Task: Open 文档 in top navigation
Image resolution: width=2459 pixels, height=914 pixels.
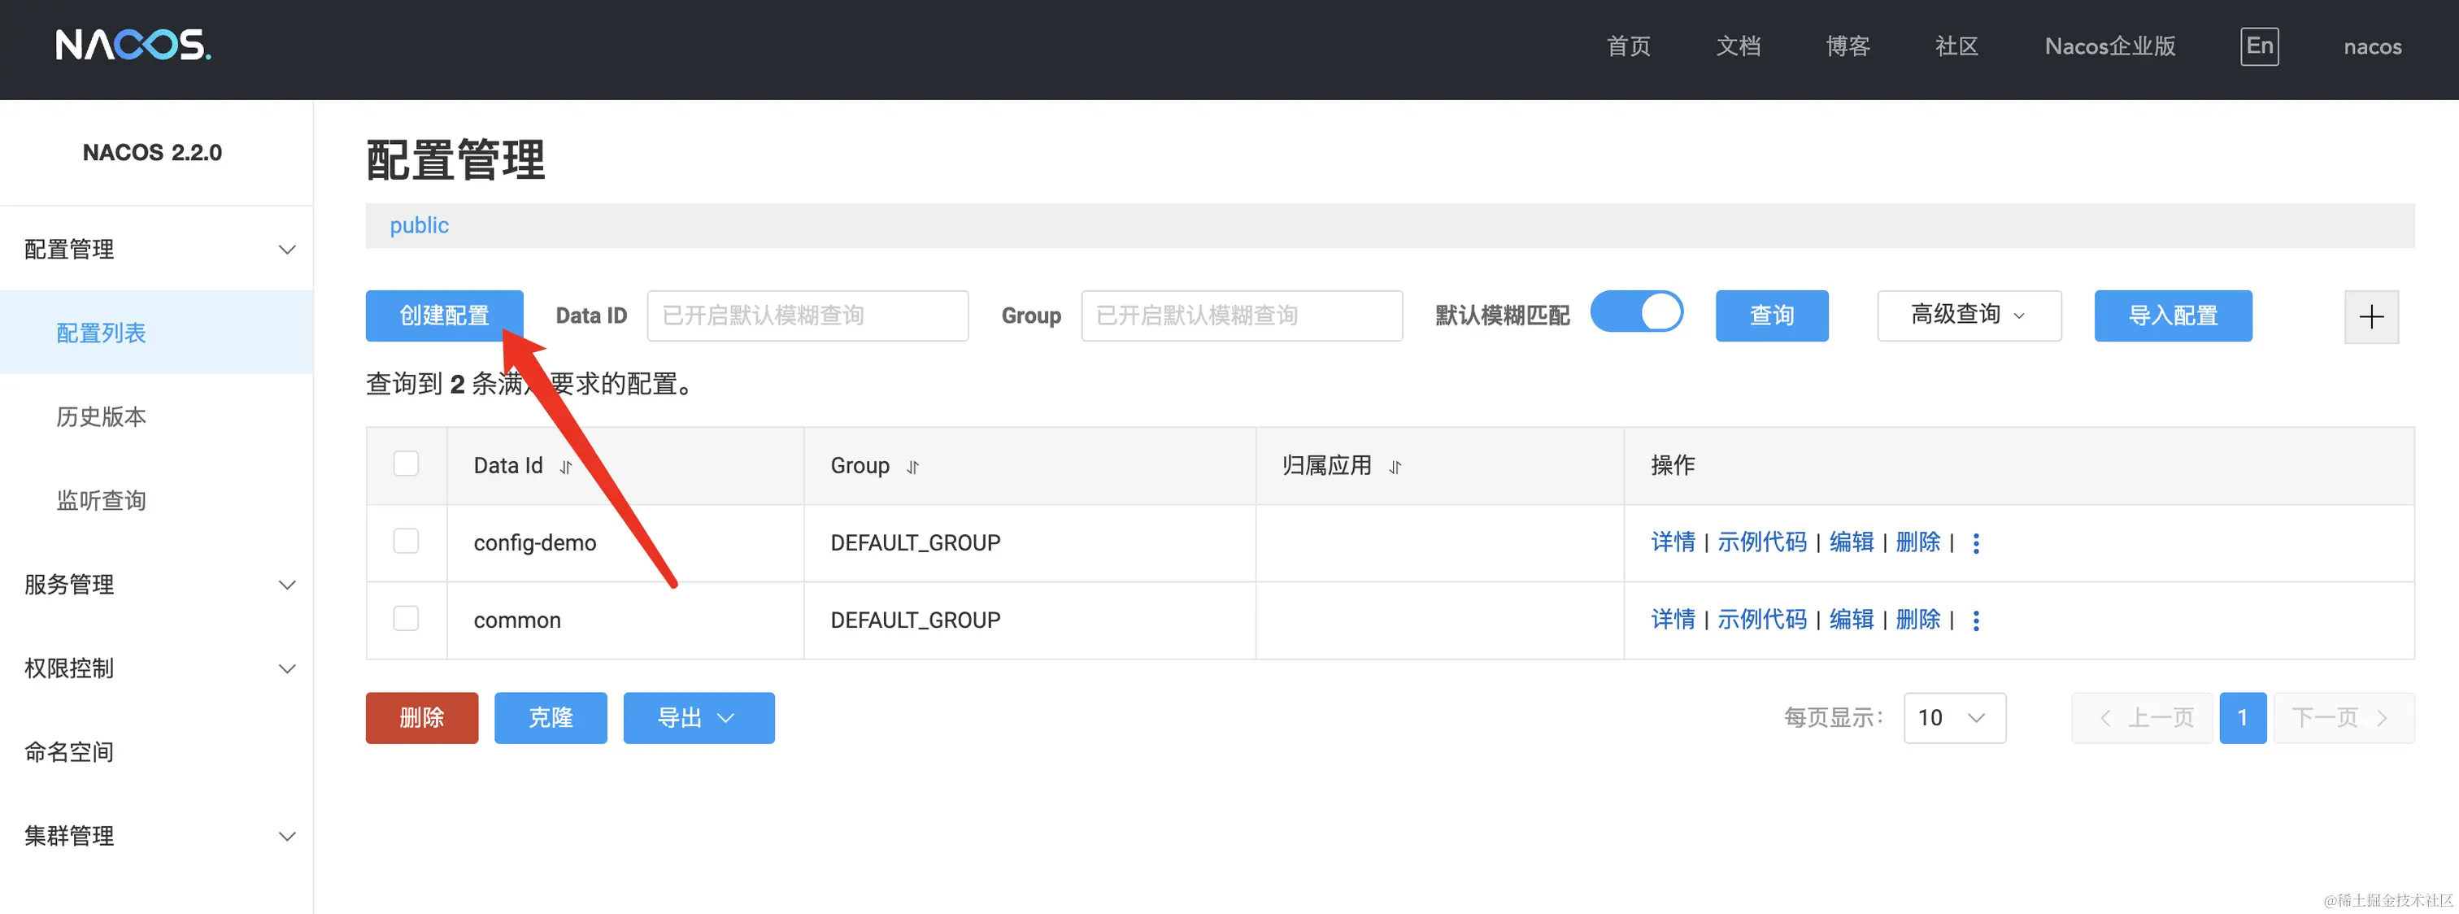Action: click(x=1738, y=46)
